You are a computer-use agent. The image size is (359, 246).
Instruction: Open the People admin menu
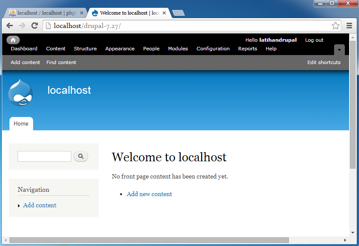point(151,49)
